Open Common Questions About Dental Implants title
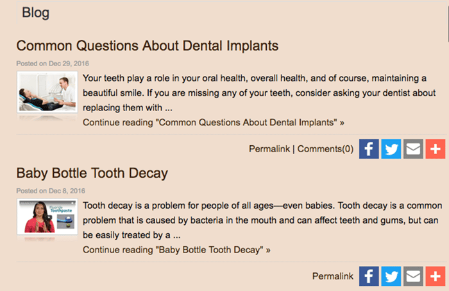Screen dimensions: 449x291 coord(147,46)
